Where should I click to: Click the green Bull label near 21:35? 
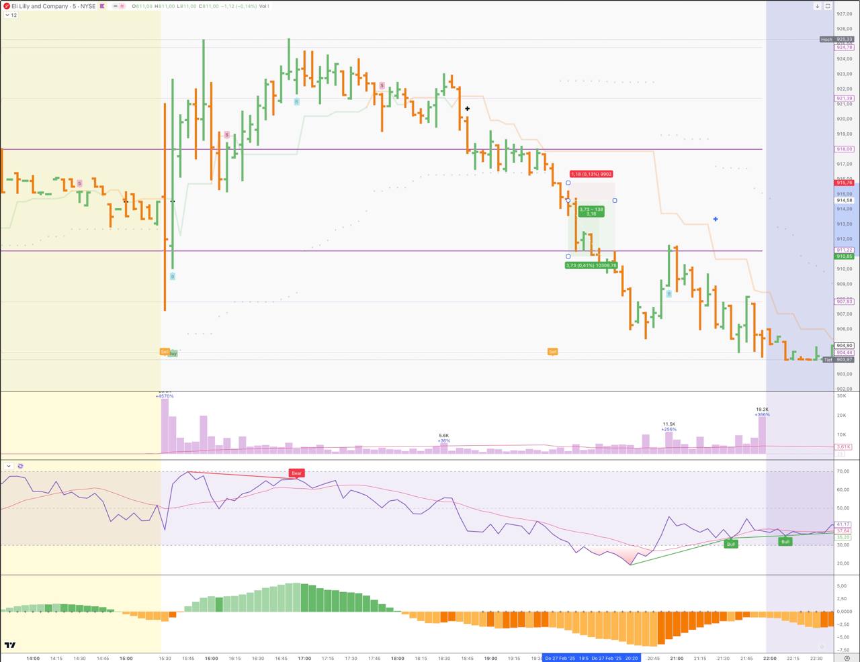coord(730,544)
